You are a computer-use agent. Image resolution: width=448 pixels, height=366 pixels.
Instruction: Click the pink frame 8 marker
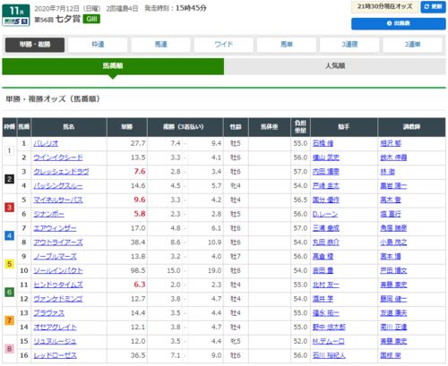[9, 349]
